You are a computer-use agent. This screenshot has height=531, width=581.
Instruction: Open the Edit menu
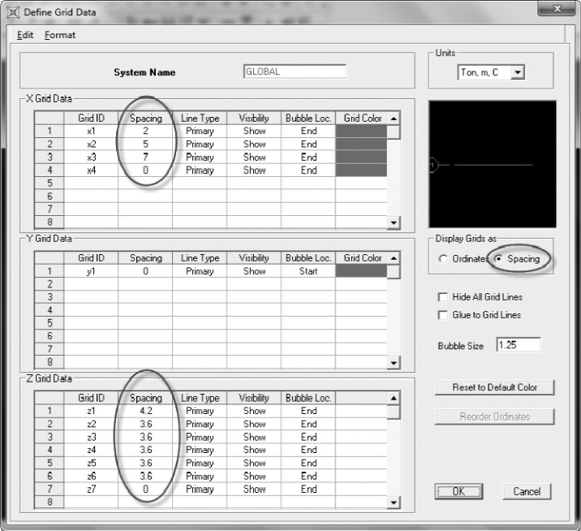(25, 35)
